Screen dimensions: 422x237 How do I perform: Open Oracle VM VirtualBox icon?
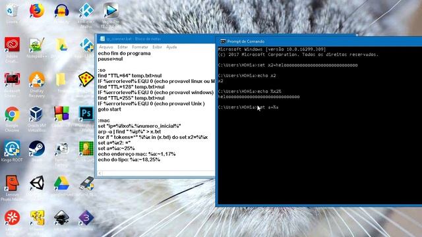(x=36, y=114)
